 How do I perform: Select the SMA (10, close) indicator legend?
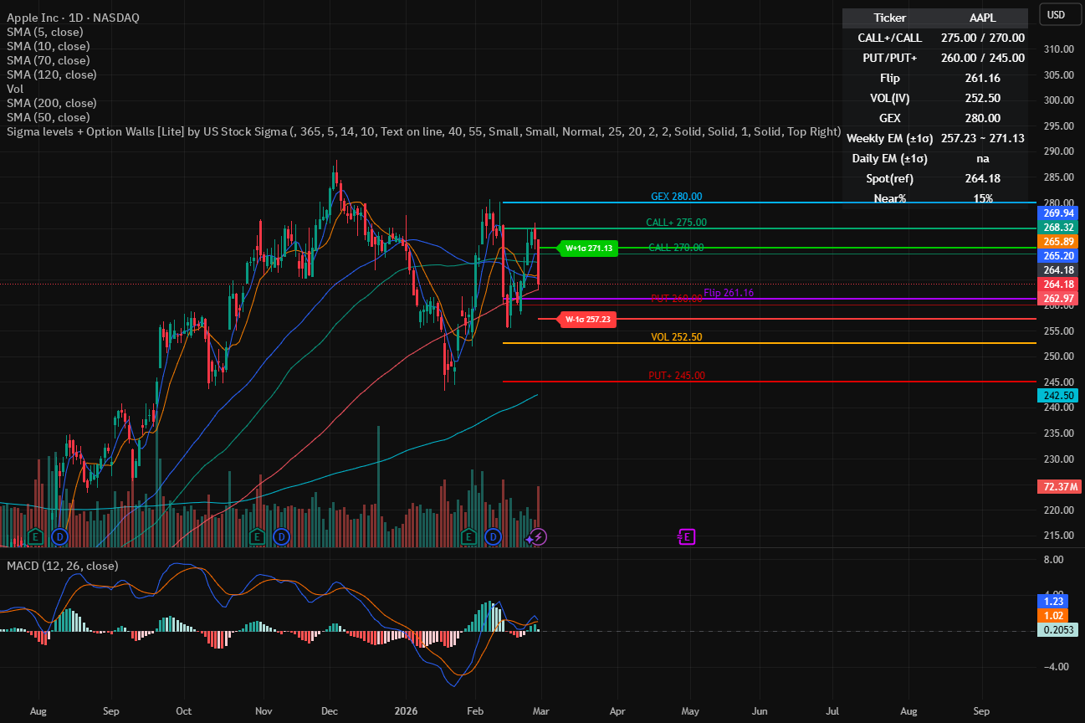coord(49,46)
